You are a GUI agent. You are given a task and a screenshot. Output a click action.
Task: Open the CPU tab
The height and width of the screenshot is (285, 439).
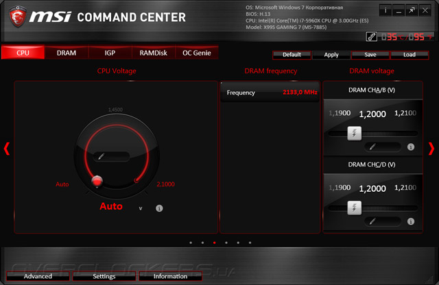(x=23, y=53)
